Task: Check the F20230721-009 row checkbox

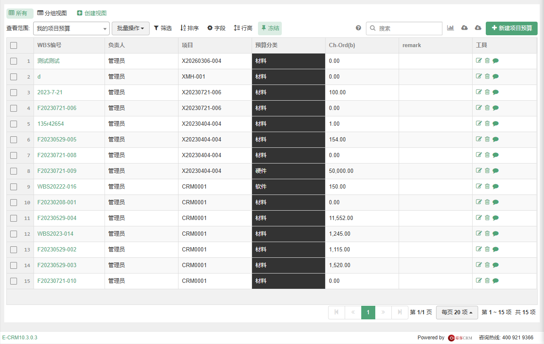Action: click(x=14, y=171)
